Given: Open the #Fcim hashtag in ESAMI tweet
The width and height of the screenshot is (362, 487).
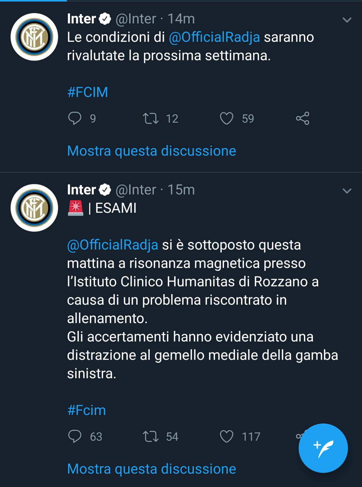Looking at the screenshot, I should click(87, 410).
